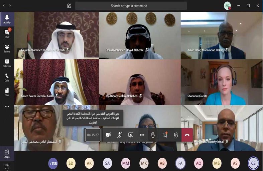Expand the +138 overflow participants list
Viewport: 263px width, 171px height.
pyautogui.click(x=53, y=163)
